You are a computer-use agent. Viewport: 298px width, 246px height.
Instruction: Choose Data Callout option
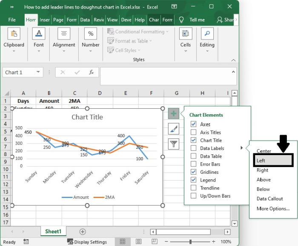(x=269, y=198)
